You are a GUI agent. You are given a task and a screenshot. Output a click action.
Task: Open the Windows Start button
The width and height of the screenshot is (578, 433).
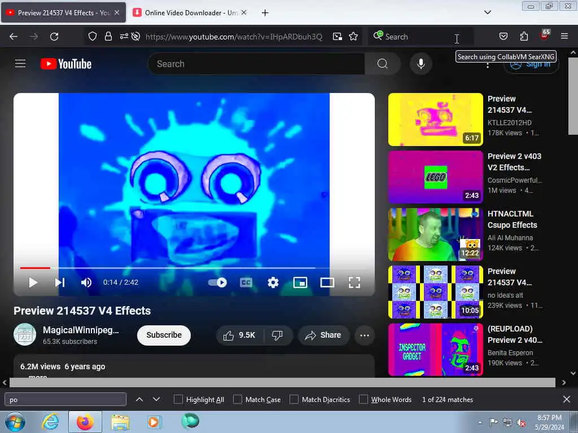coord(15,422)
